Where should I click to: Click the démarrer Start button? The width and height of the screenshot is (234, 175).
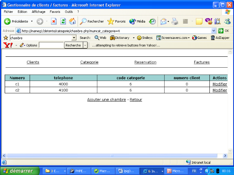[19, 171]
